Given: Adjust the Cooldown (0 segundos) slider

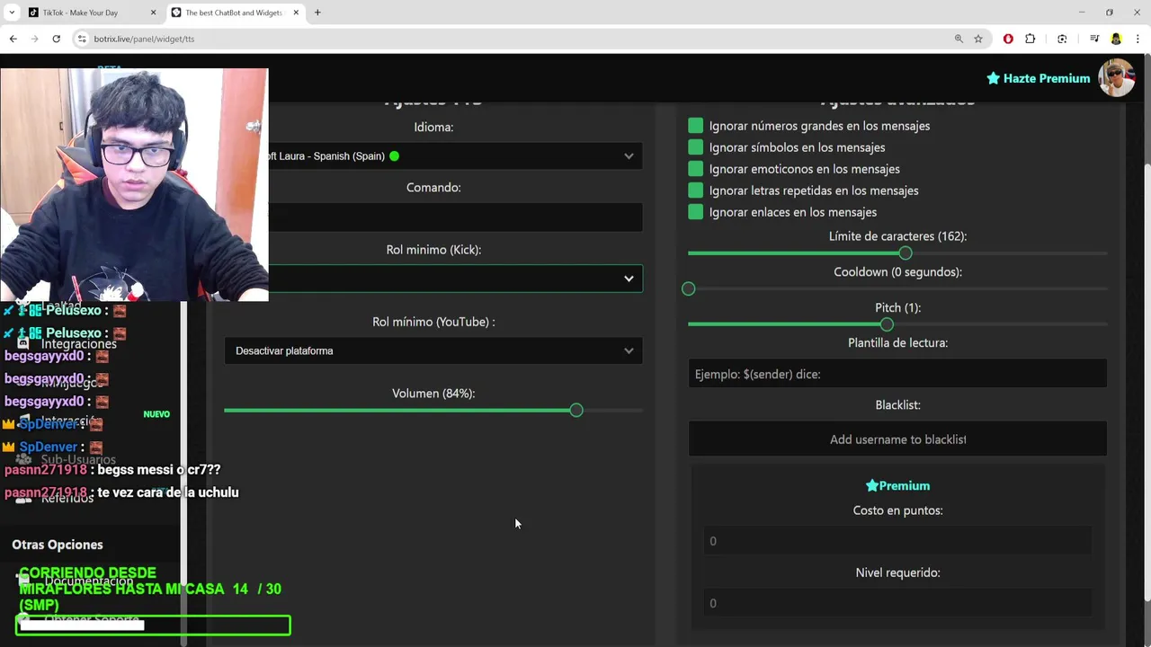Looking at the screenshot, I should tap(689, 288).
